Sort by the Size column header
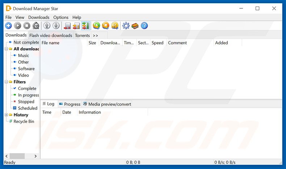 (x=93, y=43)
